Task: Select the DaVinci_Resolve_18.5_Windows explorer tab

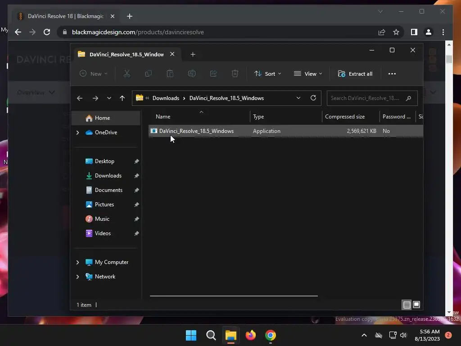Action: 127,55
